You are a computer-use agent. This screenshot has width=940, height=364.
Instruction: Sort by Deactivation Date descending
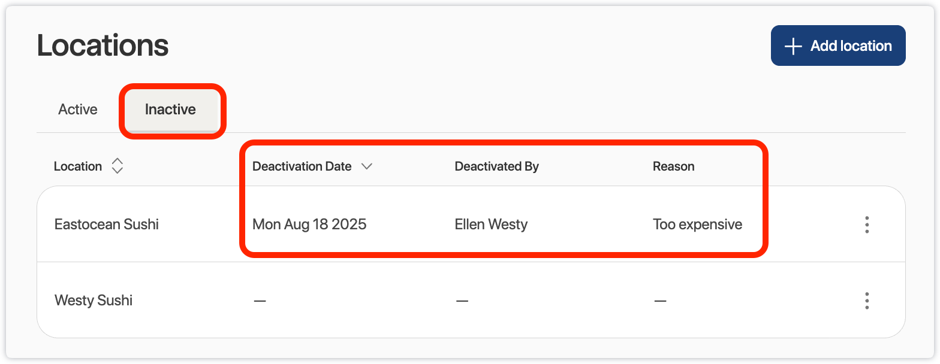367,166
